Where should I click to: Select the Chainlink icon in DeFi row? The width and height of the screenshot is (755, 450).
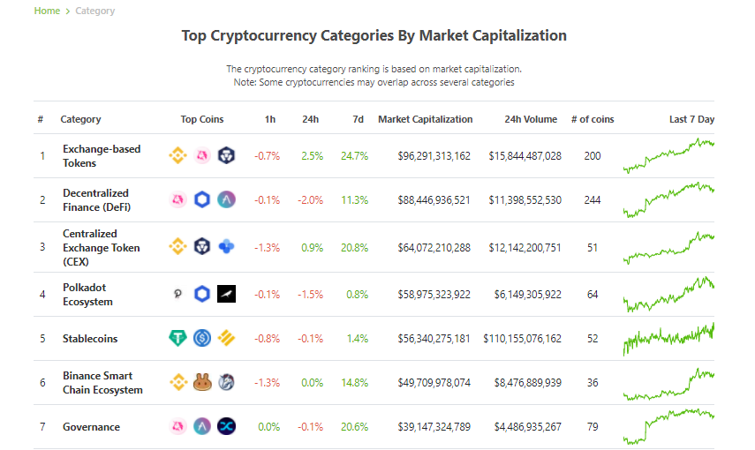coord(202,199)
